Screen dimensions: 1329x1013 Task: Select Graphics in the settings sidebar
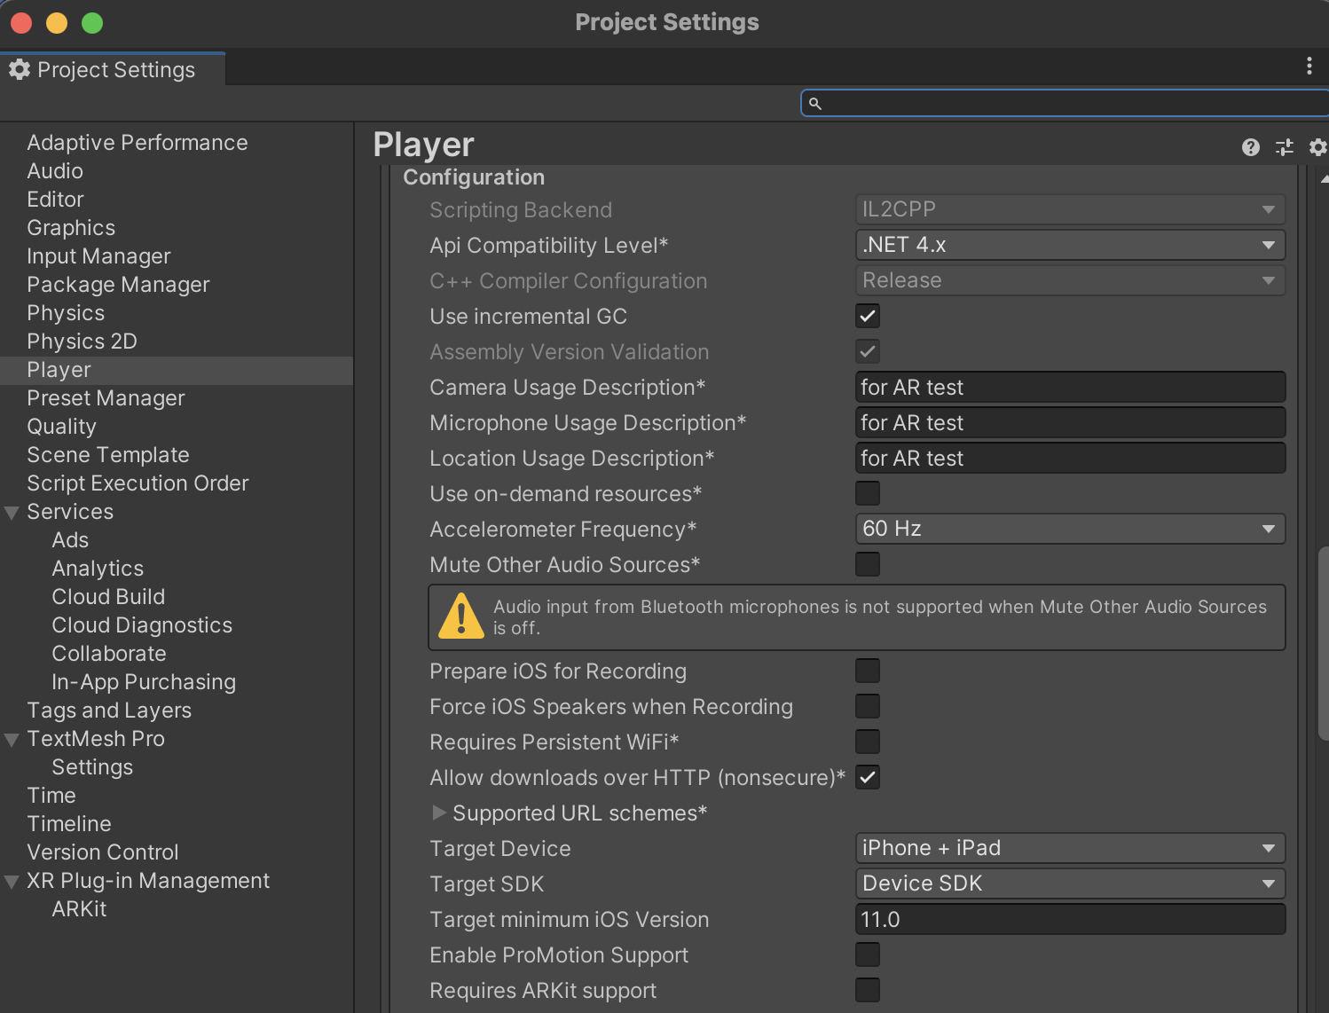pyautogui.click(x=71, y=228)
